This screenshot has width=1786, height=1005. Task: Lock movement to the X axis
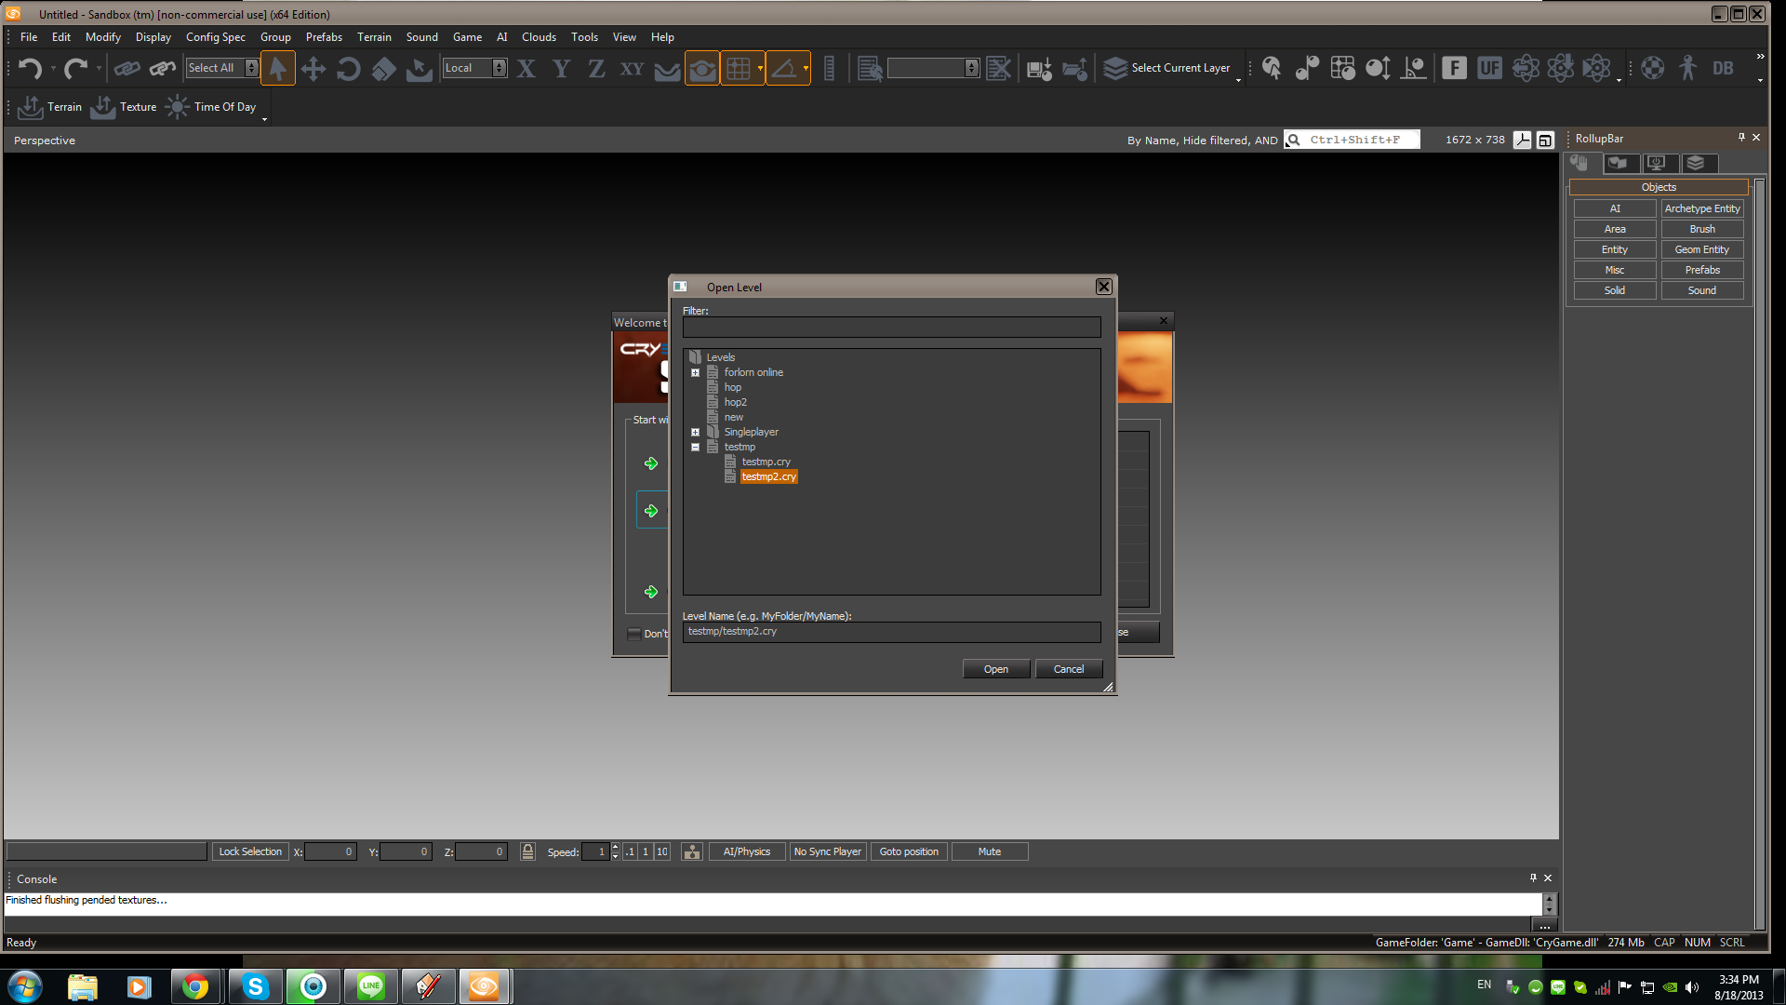(526, 69)
